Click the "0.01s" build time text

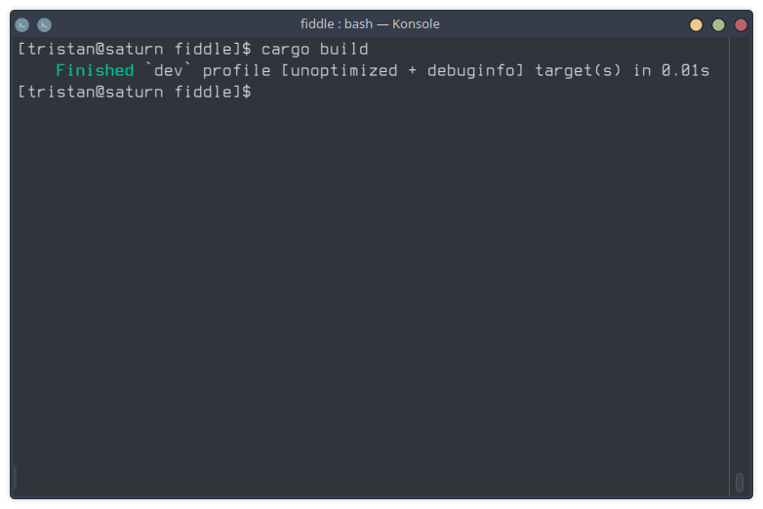[x=685, y=70]
